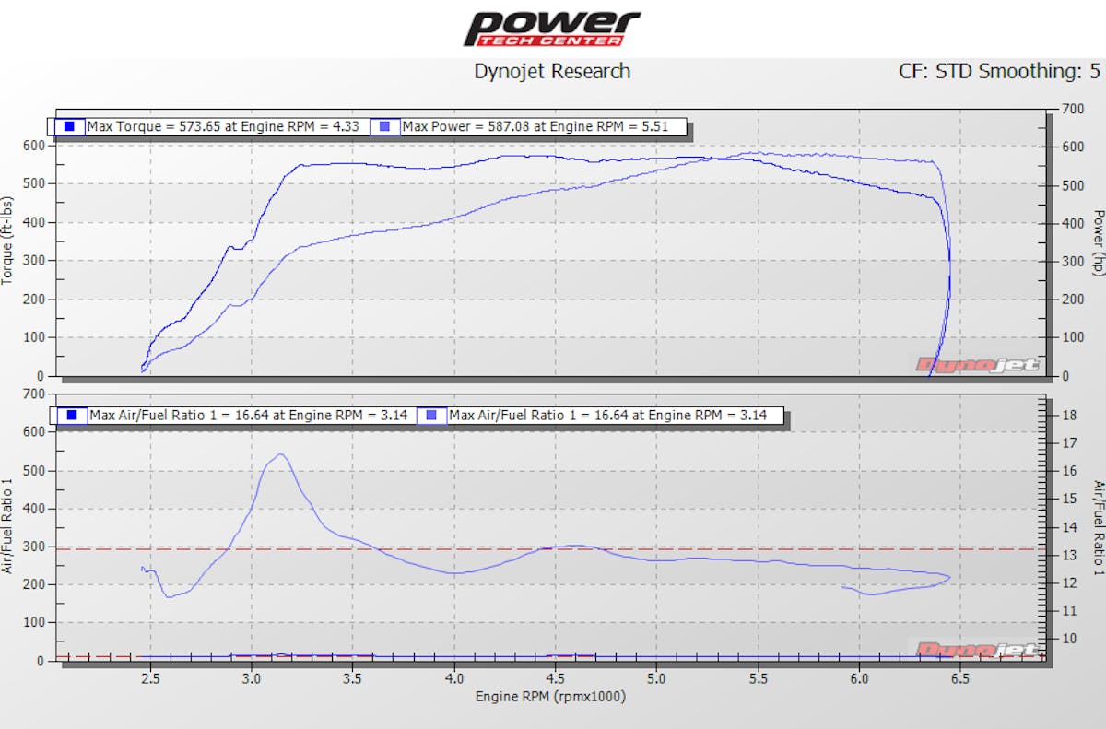Screen dimensions: 1106x729
Task: Click the left Air/Fuel Ratio 1 axis label
Action: [x=8, y=527]
